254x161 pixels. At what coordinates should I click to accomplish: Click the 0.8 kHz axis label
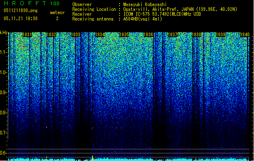click(4, 113)
